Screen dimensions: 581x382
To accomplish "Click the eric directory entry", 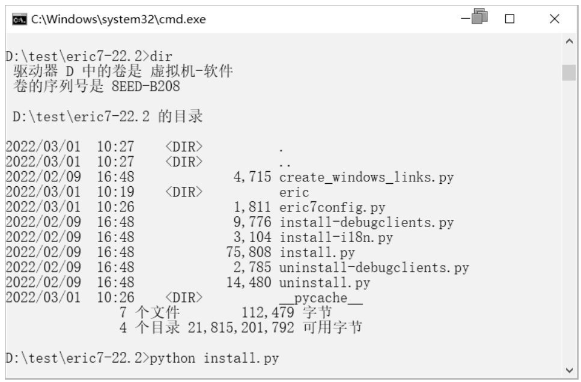I will [x=294, y=193].
